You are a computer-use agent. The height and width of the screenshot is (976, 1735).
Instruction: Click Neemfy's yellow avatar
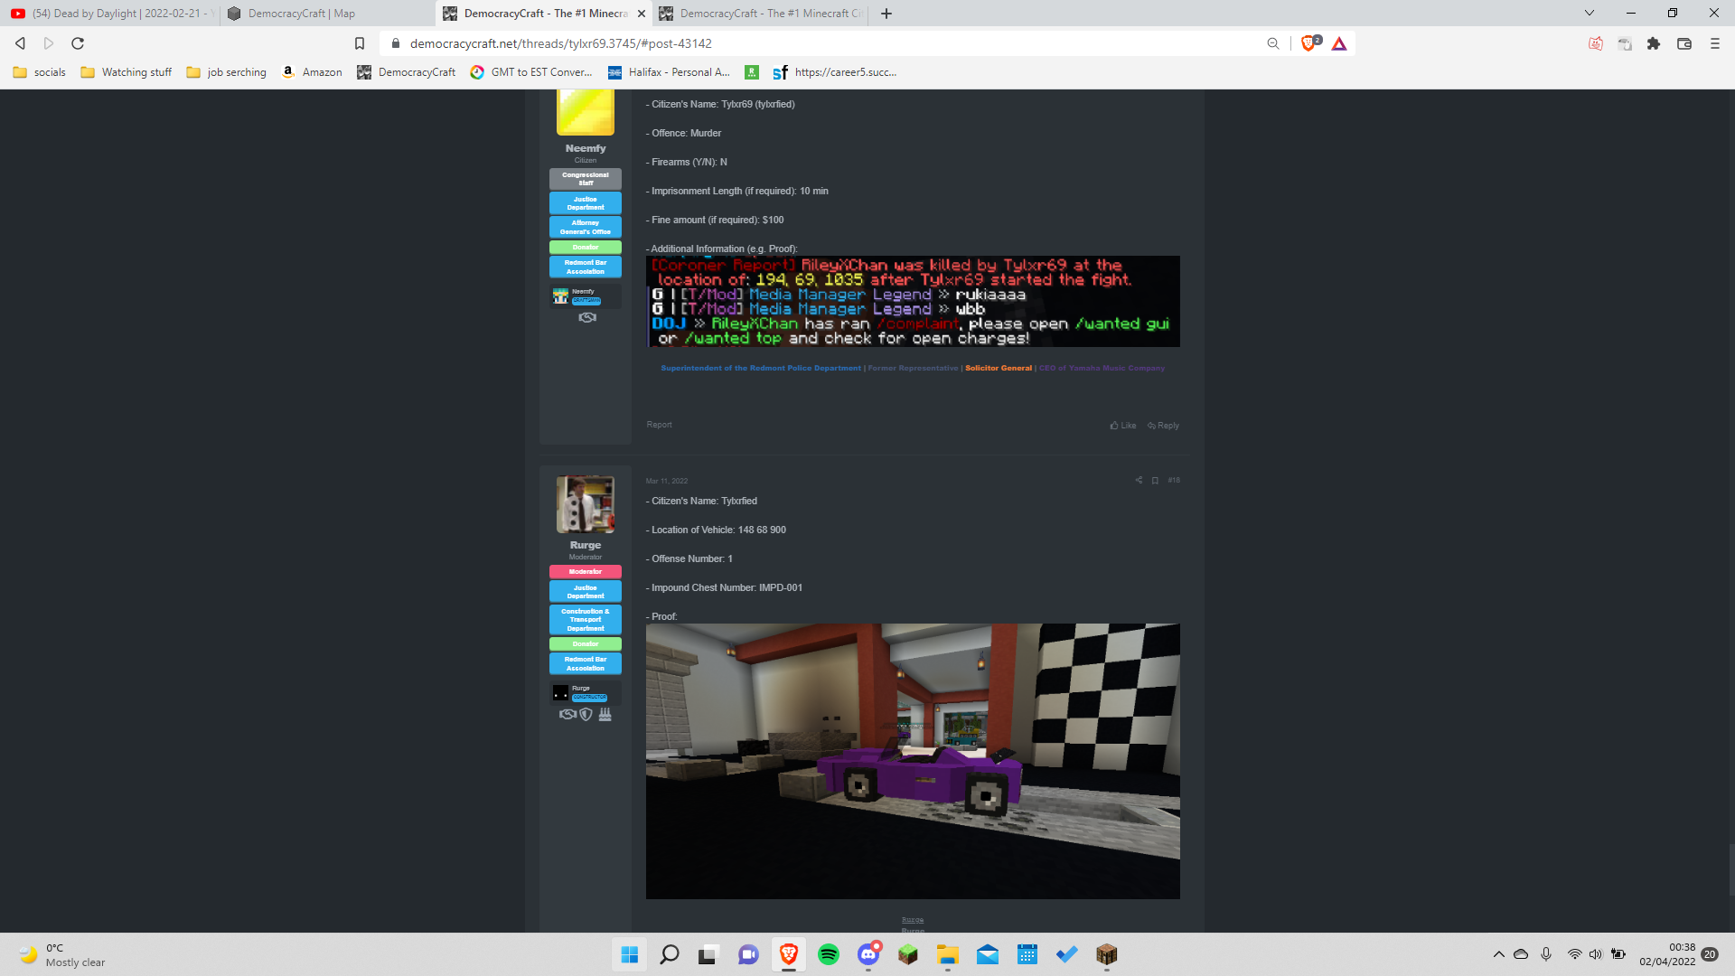pos(586,112)
